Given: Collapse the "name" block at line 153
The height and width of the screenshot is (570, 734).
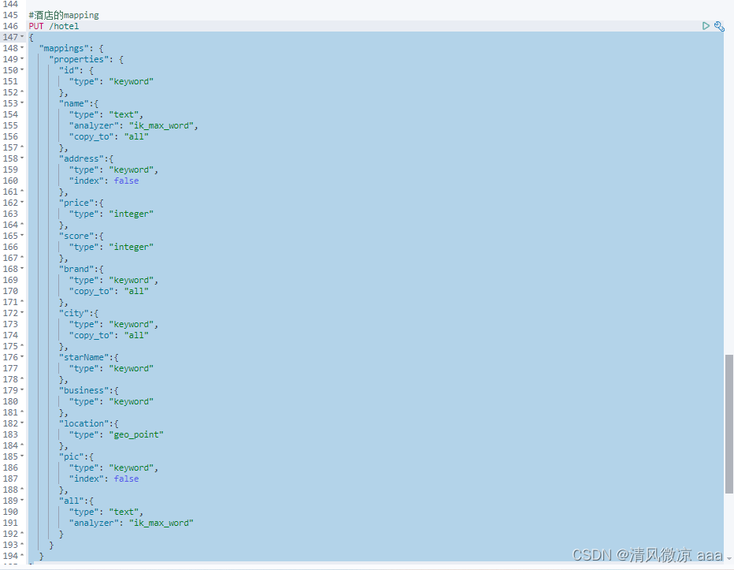Looking at the screenshot, I should (x=22, y=103).
